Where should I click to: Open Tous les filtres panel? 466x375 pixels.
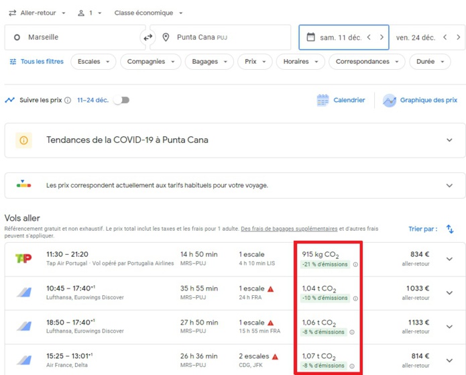click(37, 62)
